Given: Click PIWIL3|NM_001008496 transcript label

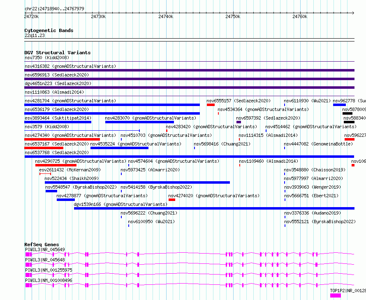Looking at the screenshot, I should click(x=49, y=280).
